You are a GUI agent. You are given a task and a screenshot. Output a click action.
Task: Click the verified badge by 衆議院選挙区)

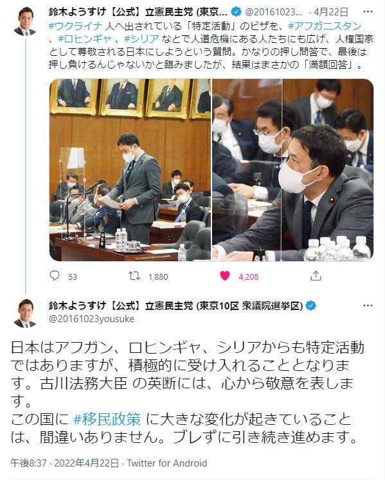coord(311,305)
